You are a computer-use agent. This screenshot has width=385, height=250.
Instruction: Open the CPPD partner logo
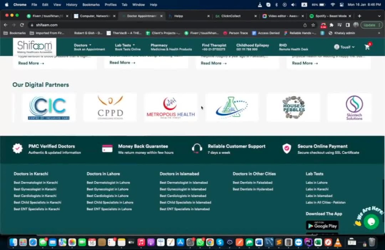tap(110, 108)
